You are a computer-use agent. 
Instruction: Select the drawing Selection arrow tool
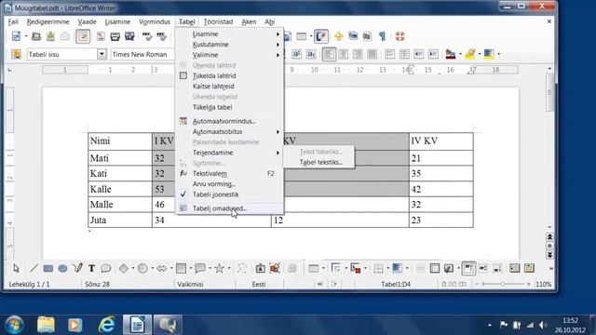16,269
